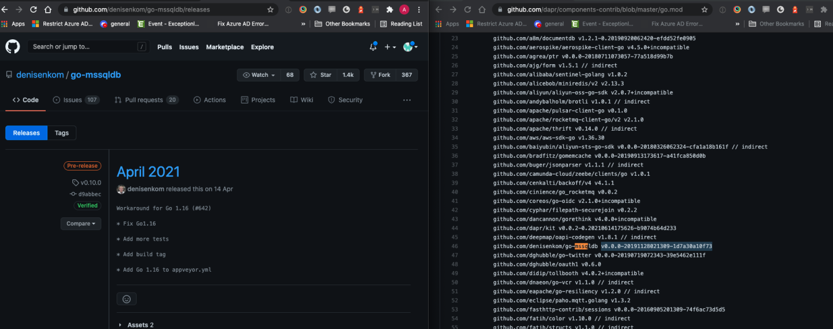Show hidden bookmarks chevron in left window
Screen dimensions: 833x329
click(x=304, y=24)
